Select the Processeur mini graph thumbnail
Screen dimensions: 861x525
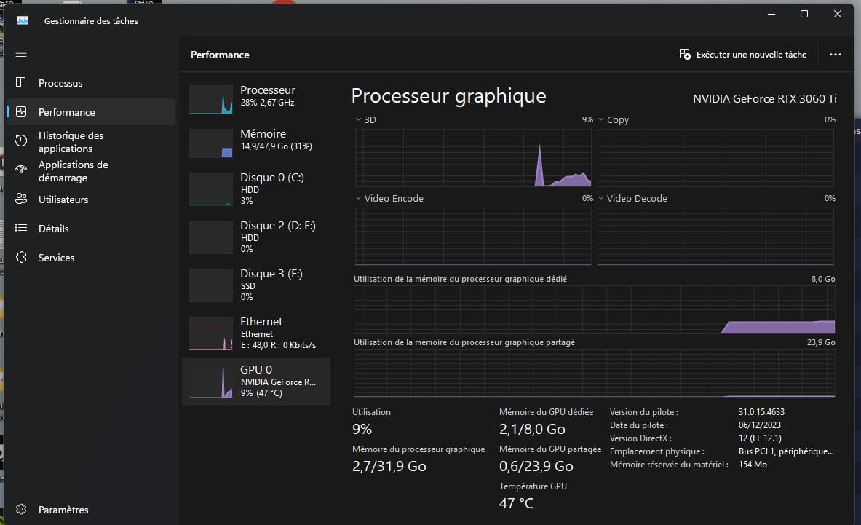(211, 100)
